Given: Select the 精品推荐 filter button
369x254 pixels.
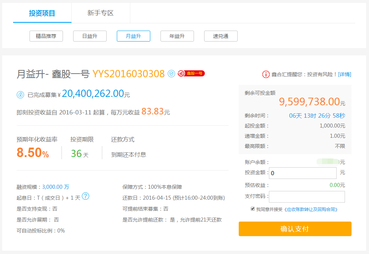Looking at the screenshot, I should [46, 36].
